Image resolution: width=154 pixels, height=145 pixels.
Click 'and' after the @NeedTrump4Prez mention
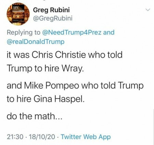(x=108, y=32)
